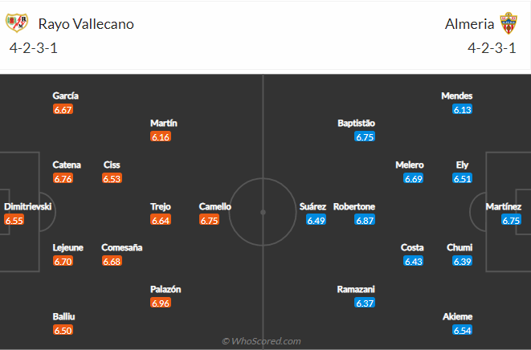Select Palazón's 6.96 rating badge
This screenshot has width=531, height=350.
coord(161,303)
